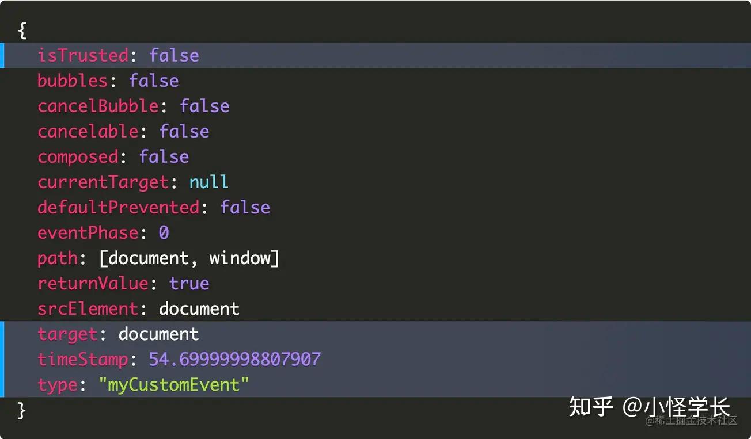Click the path property key
The image size is (751, 439).
pos(58,258)
